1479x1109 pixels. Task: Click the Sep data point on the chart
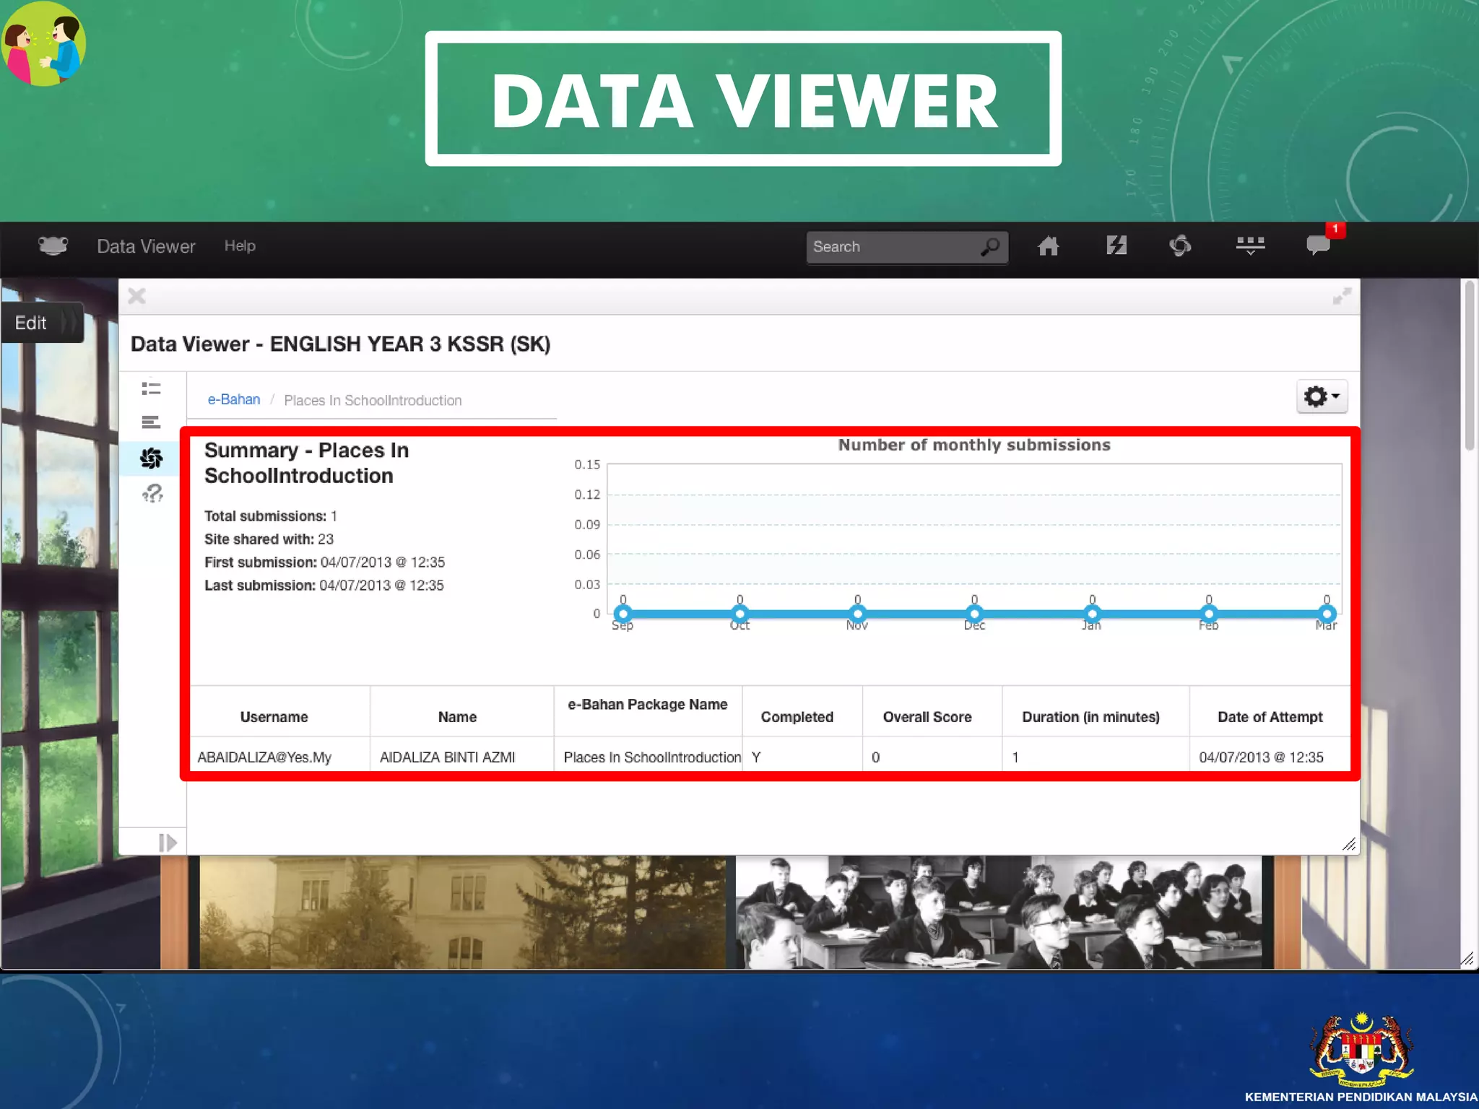[623, 614]
